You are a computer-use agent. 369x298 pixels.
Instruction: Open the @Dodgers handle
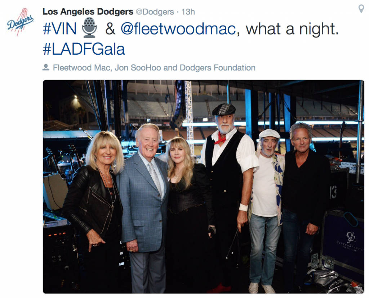[x=155, y=12]
